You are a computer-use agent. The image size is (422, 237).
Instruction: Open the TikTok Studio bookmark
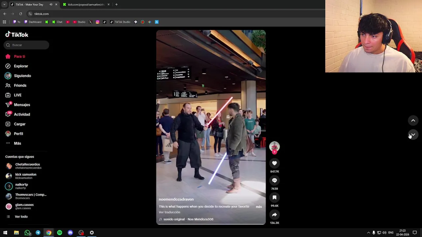[120, 22]
